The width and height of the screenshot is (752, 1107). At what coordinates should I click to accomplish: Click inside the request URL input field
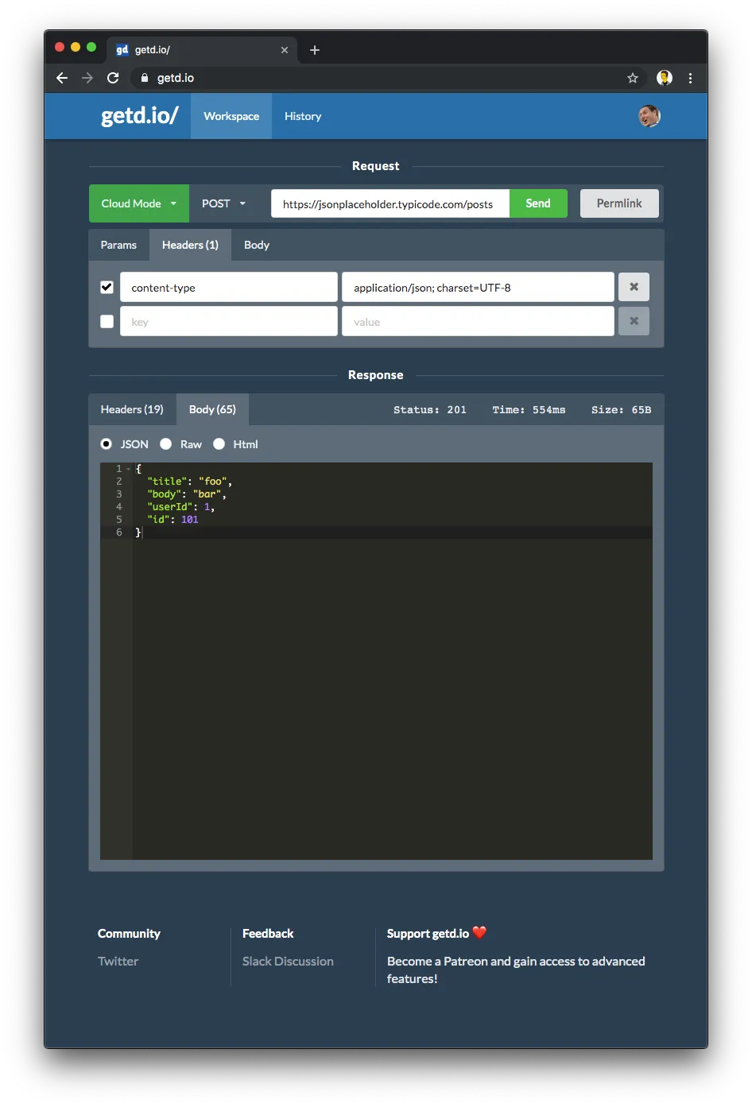point(390,203)
